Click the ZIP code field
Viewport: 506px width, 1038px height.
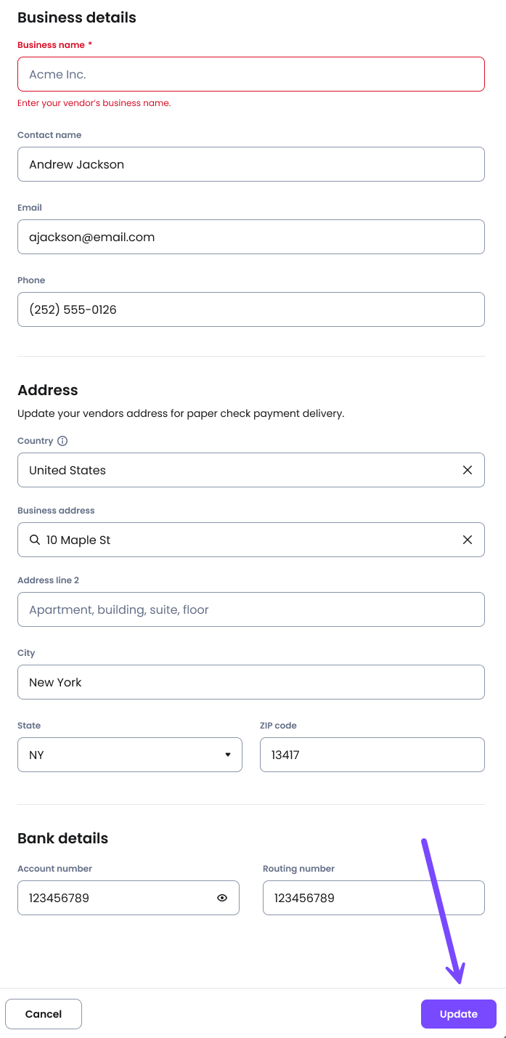pyautogui.click(x=372, y=755)
